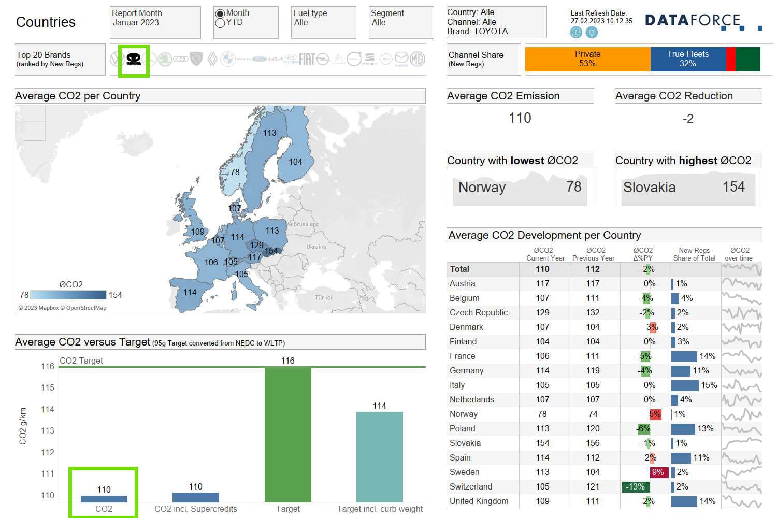Image resolution: width=777 pixels, height=518 pixels.
Task: Click the Austria row in the table
Action: (604, 283)
